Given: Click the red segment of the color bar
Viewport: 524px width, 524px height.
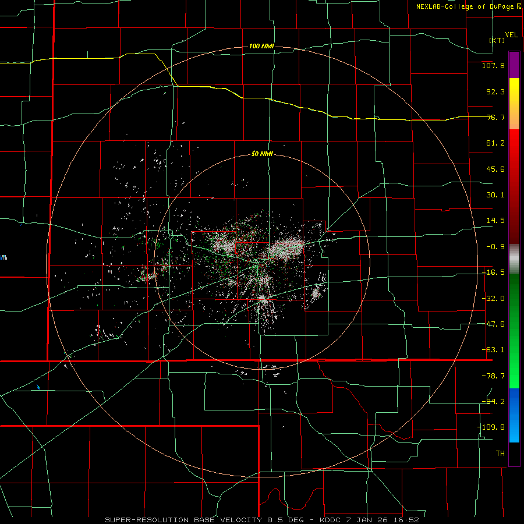Looking at the screenshot, I should pyautogui.click(x=514, y=186).
